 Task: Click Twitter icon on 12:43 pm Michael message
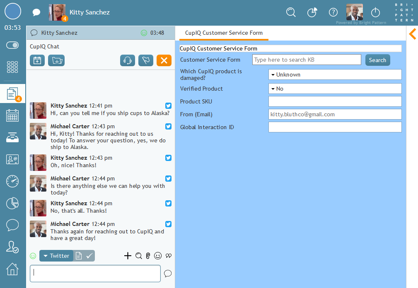[x=168, y=126]
